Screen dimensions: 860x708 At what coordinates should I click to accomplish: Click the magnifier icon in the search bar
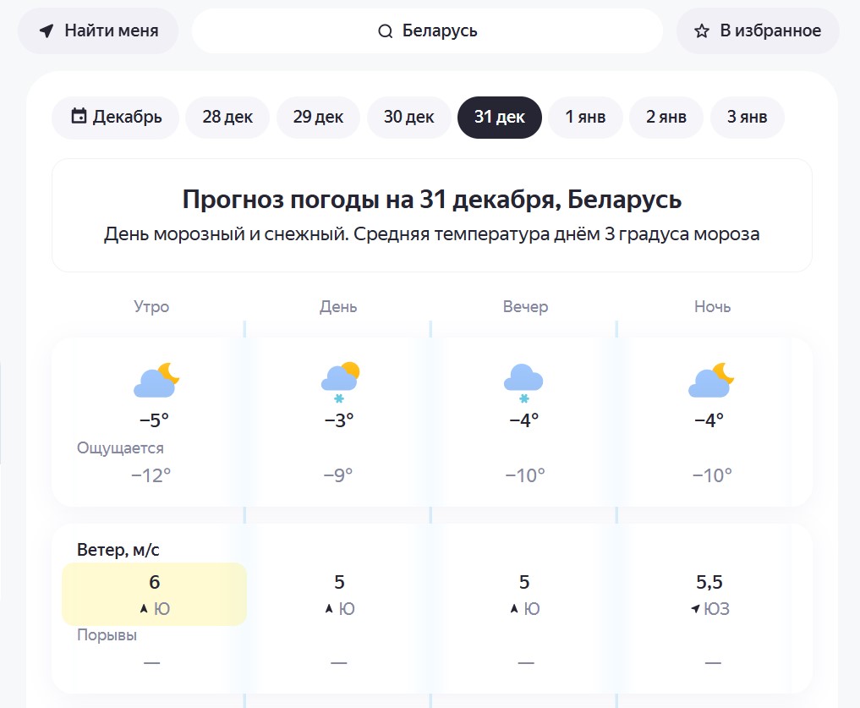[386, 30]
